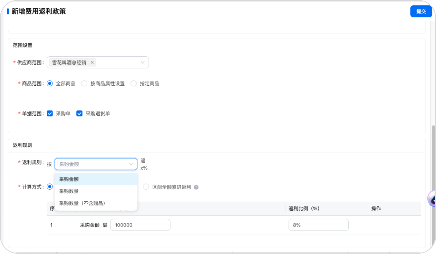Click the 提交 submit button
The width and height of the screenshot is (436, 254).
[x=421, y=12]
